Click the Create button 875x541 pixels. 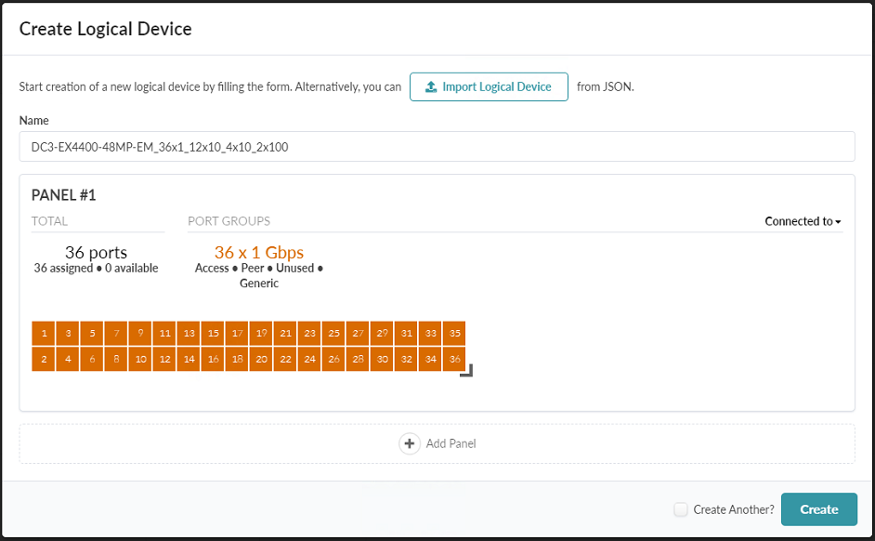(x=818, y=509)
